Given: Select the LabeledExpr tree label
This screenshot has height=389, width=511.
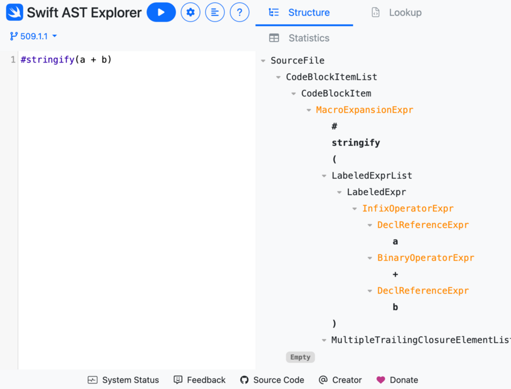Looking at the screenshot, I should click(376, 192).
